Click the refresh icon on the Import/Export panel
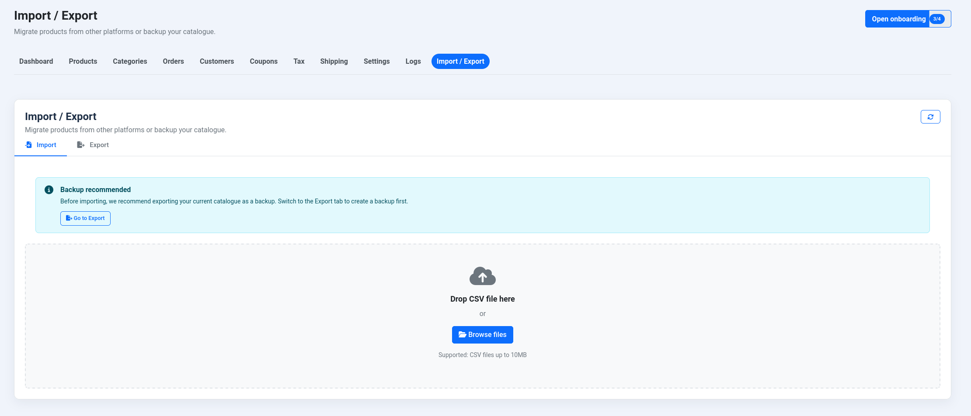The width and height of the screenshot is (971, 416). point(931,117)
